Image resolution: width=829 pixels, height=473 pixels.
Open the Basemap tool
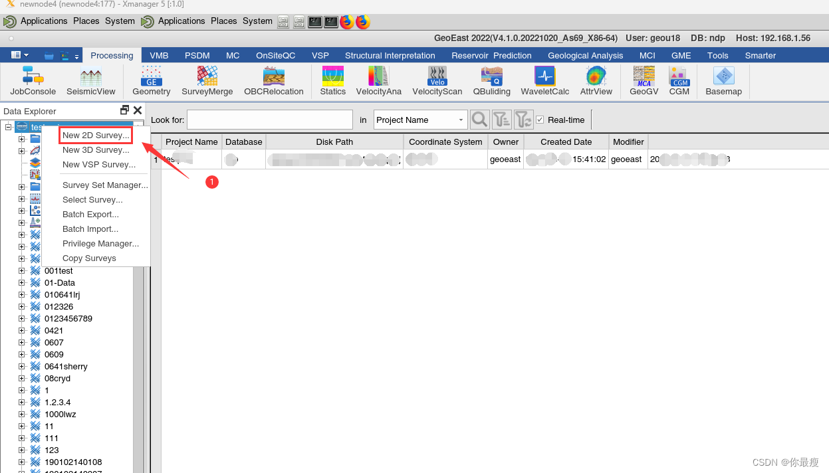coord(724,81)
